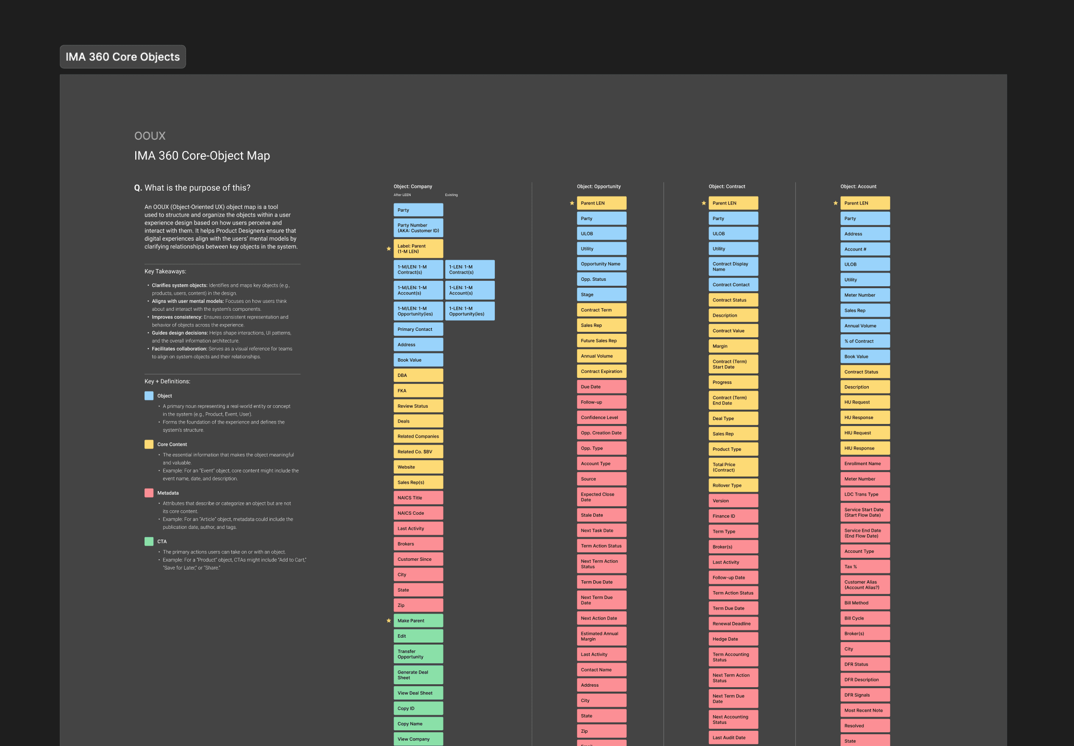This screenshot has width=1074, height=746.
Task: Click the green Generate Deal Sheet card
Action: pyautogui.click(x=418, y=675)
